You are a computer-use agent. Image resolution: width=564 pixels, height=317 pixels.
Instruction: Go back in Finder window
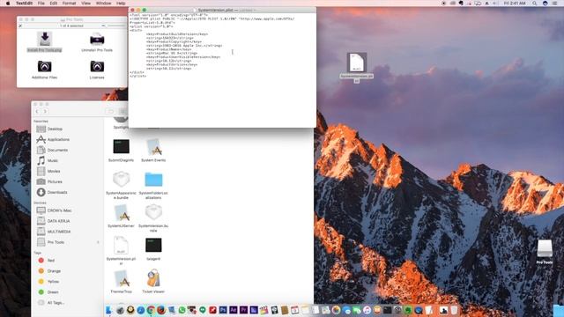point(37,112)
